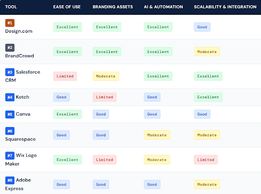261x194 pixels.
Task: Select the AI & AUTOMATION column header
Action: pos(164,7)
